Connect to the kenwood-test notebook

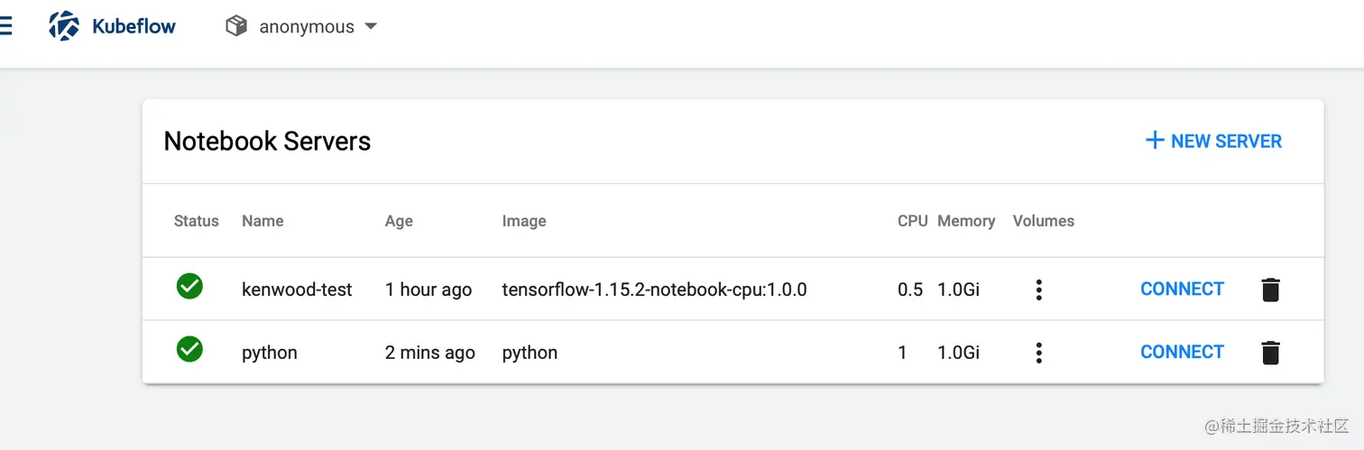[1182, 289]
